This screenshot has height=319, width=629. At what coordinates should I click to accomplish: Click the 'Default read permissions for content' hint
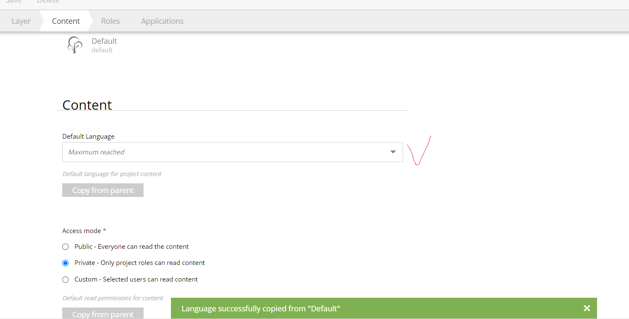click(x=113, y=298)
